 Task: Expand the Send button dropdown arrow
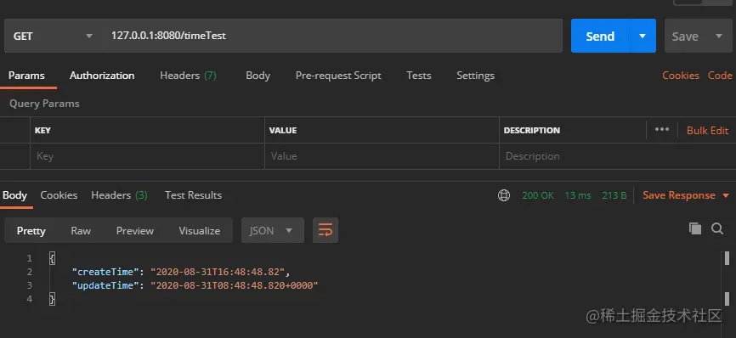[x=643, y=37]
